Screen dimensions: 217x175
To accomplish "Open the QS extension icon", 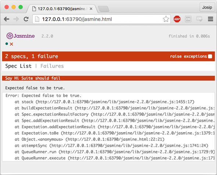I will (188, 19).
